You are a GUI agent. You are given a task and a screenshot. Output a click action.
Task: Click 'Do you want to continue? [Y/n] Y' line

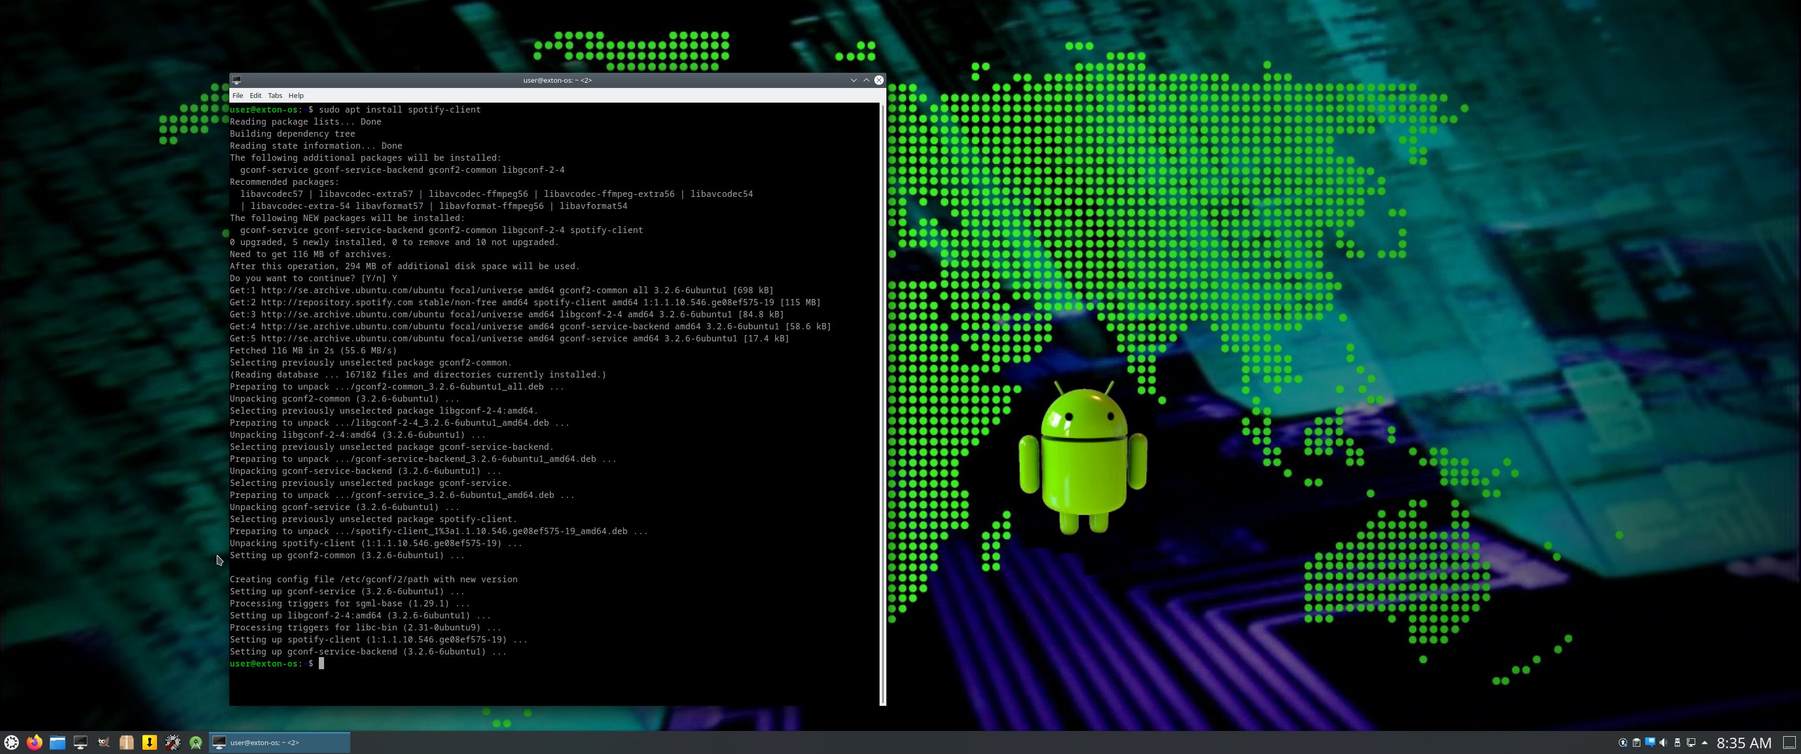(313, 278)
